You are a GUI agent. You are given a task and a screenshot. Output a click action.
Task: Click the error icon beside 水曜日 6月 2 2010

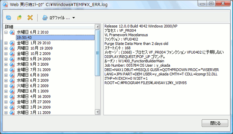click(12, 32)
